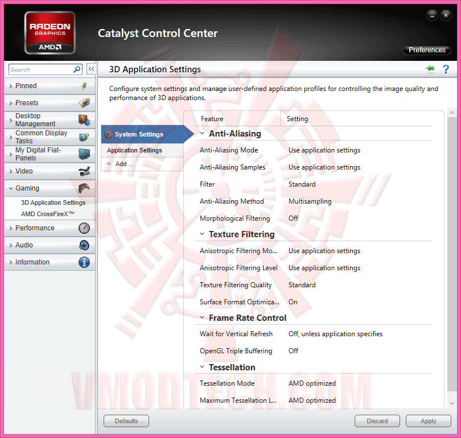Image resolution: width=461 pixels, height=438 pixels.
Task: Click the Desktop Management icon
Action: pyautogui.click(x=84, y=120)
